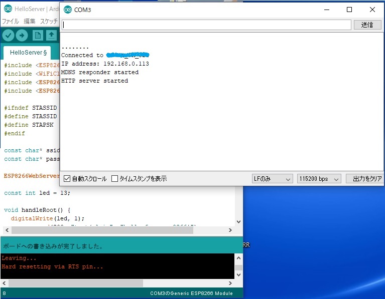The width and height of the screenshot is (385, 299).
Task: Focus the serial monitor send input field
Action: (206, 25)
